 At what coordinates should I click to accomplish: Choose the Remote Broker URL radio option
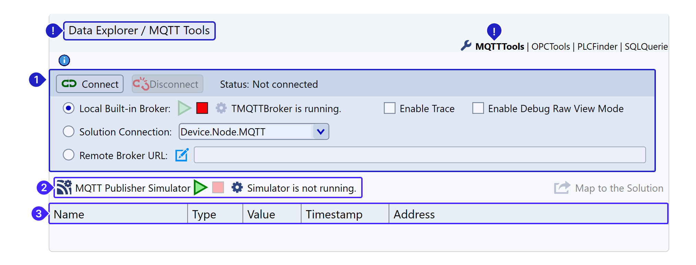[x=69, y=155]
